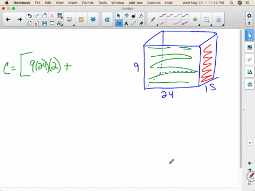Open the Insert menu
The width and height of the screenshot is (255, 191).
[73, 3]
